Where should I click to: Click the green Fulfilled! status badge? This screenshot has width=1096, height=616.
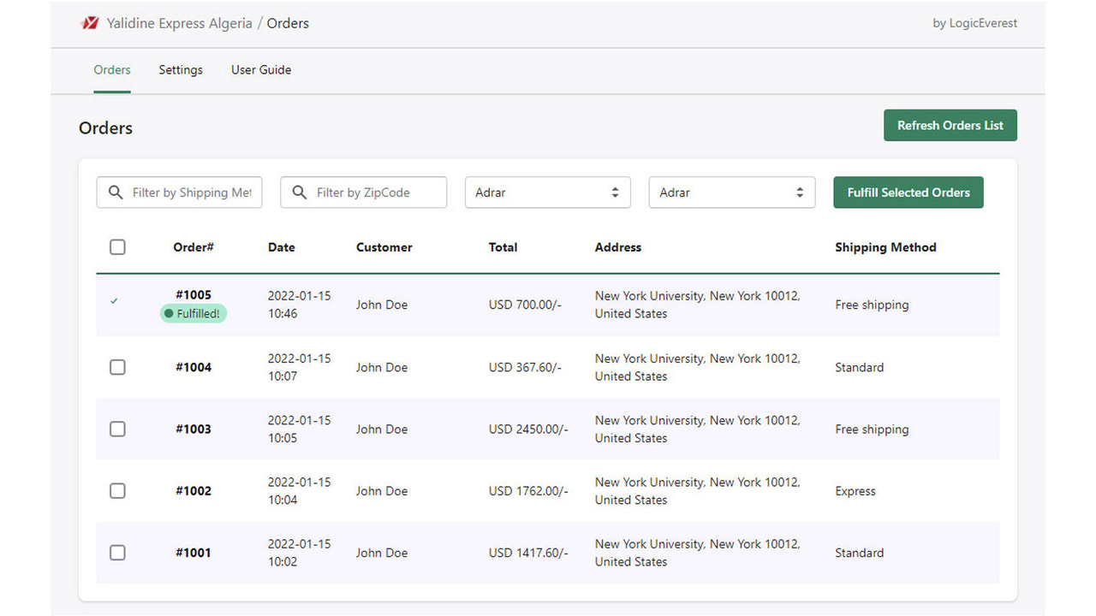[x=194, y=314]
